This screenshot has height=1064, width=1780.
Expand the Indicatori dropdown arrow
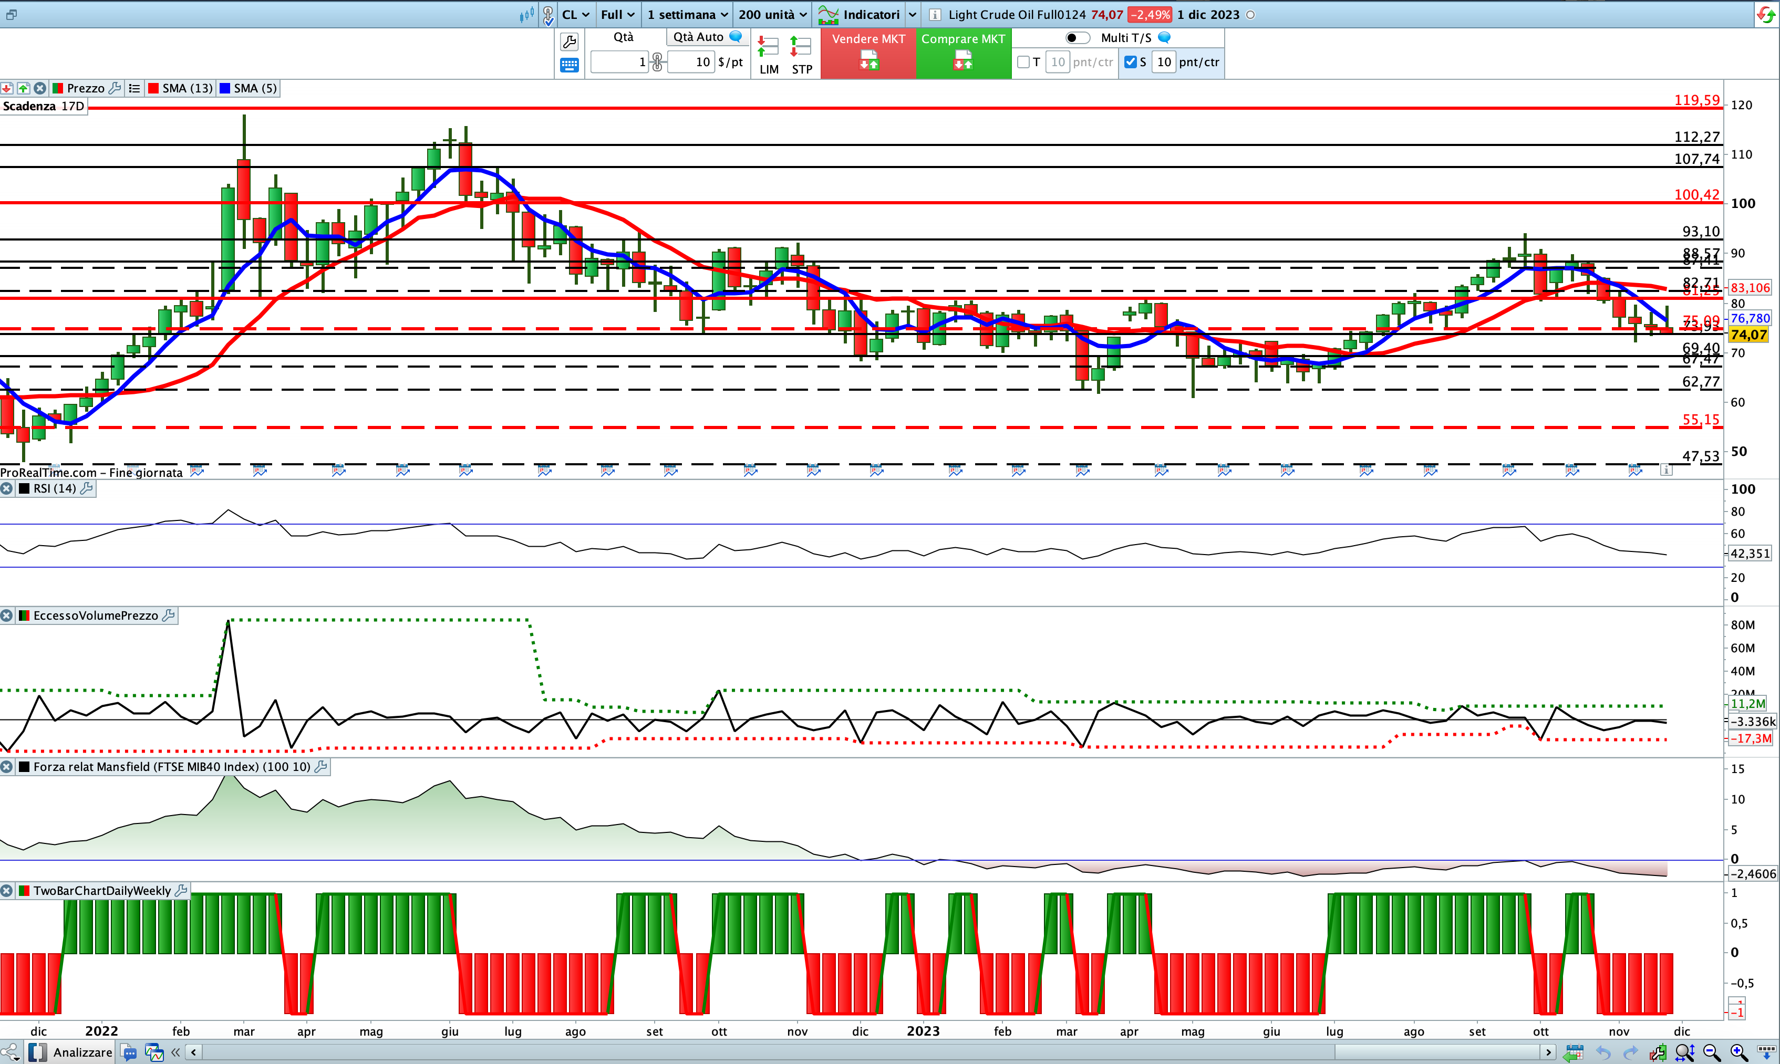pos(912,14)
